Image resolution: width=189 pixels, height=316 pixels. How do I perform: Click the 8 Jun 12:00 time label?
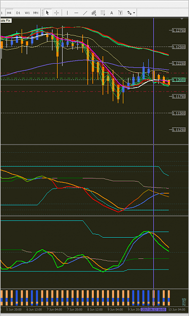95,309
